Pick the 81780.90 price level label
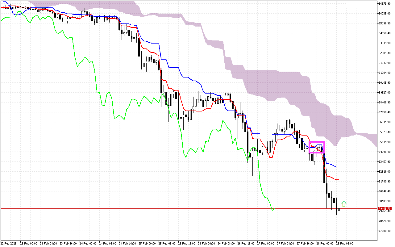Viewport: 395px width, 247px height. pyautogui.click(x=385, y=182)
